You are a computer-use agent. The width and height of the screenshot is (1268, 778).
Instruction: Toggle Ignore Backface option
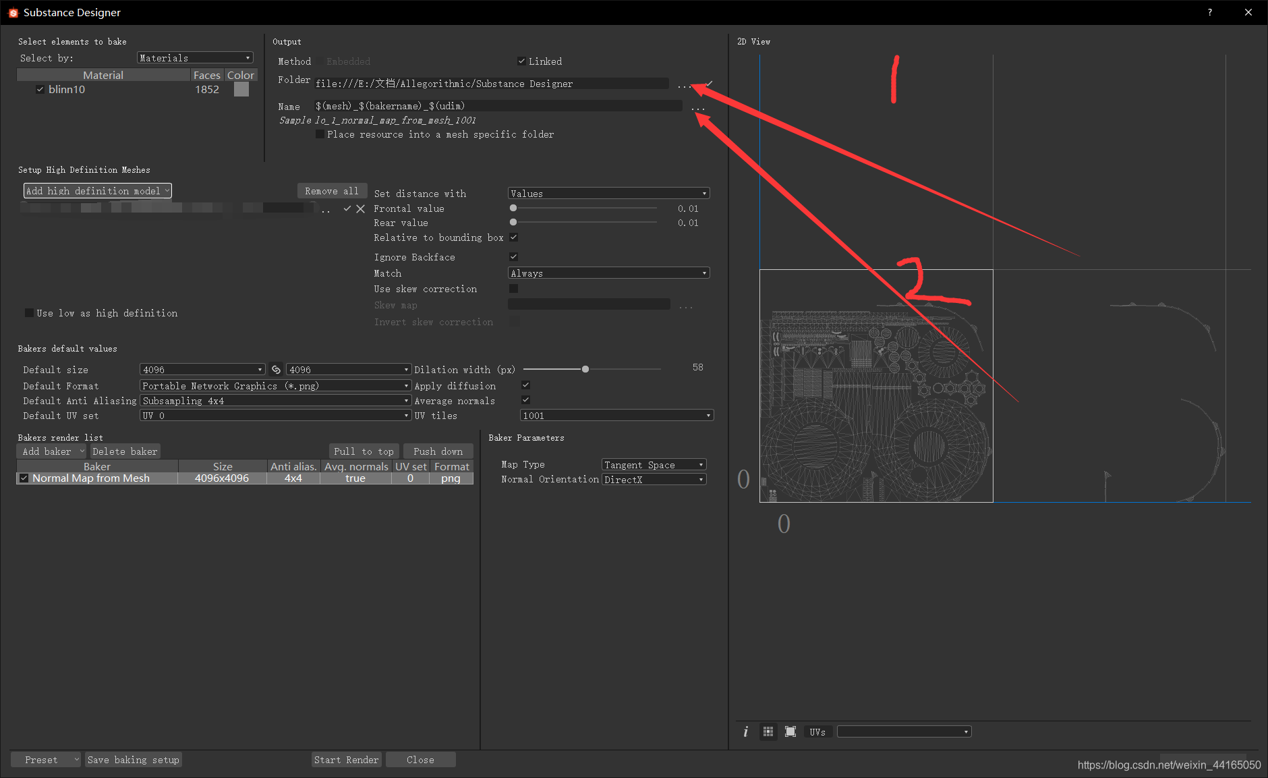(513, 257)
